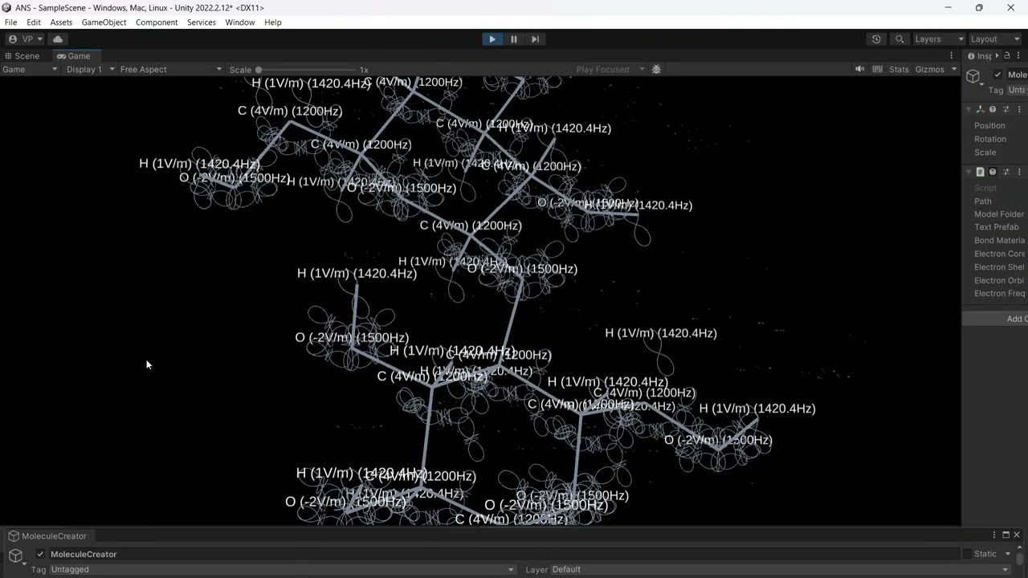Open the Transform component help icon
1028x578 pixels.
(993, 109)
